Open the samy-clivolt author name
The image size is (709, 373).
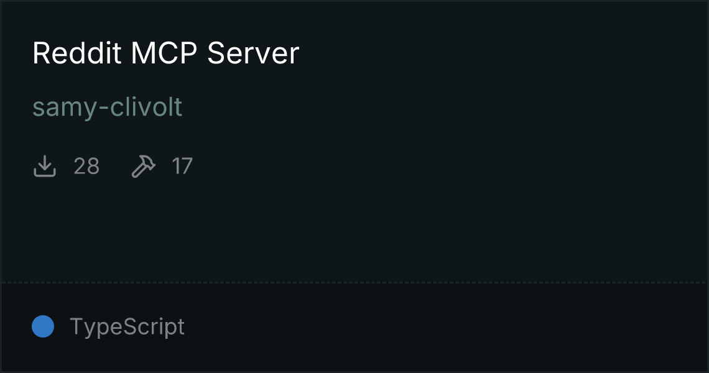(107, 108)
